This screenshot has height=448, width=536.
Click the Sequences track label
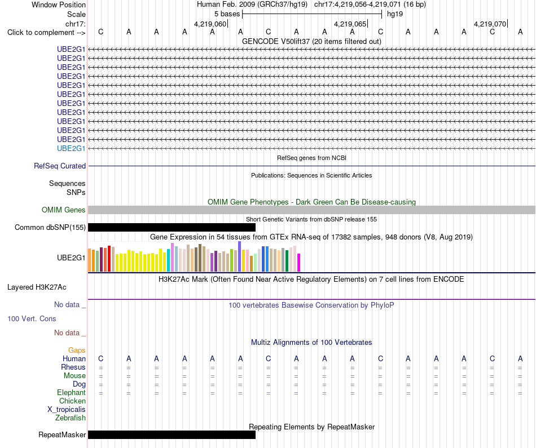coord(67,183)
